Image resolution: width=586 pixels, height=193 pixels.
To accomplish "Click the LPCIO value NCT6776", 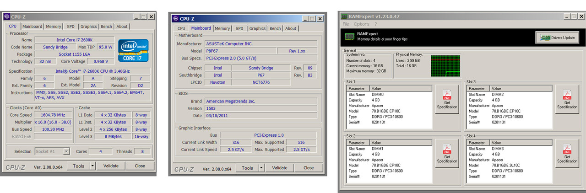I will pyautogui.click(x=261, y=82).
